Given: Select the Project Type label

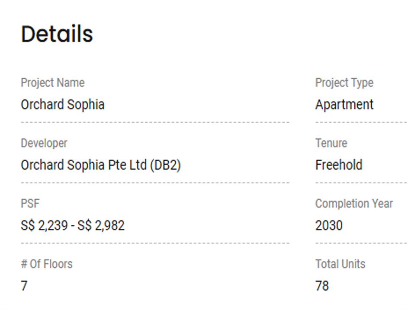Looking at the screenshot, I should [x=344, y=83].
